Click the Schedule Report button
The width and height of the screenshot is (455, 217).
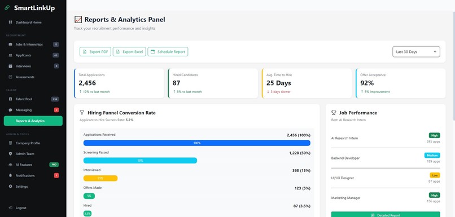[x=168, y=52]
